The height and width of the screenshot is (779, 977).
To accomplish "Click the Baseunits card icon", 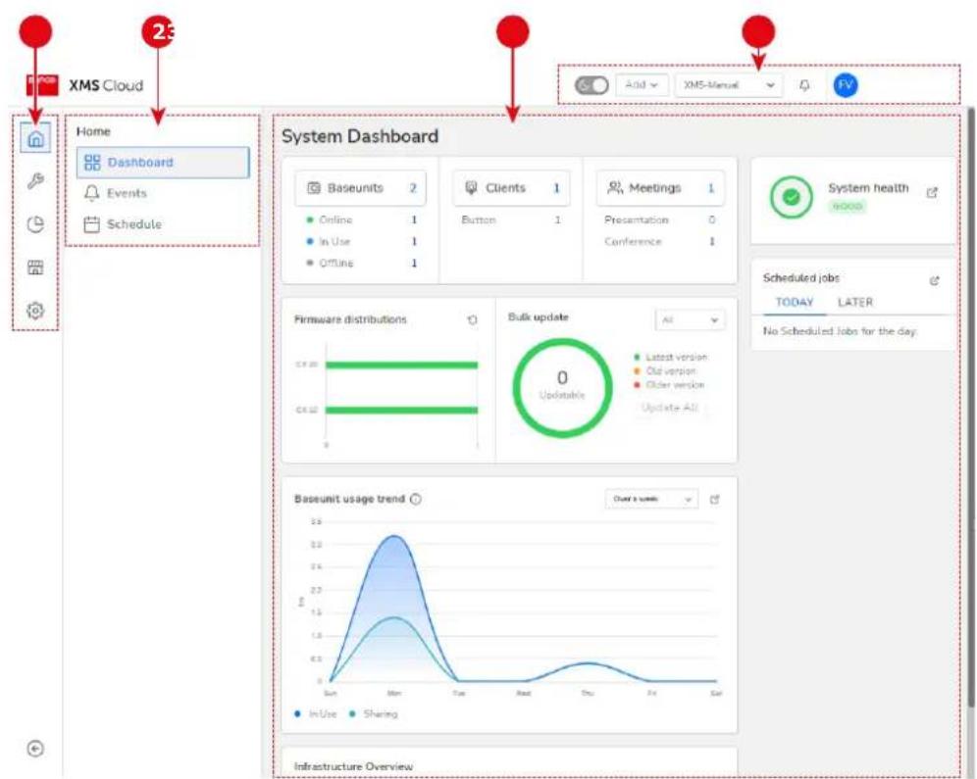I will pos(314,188).
